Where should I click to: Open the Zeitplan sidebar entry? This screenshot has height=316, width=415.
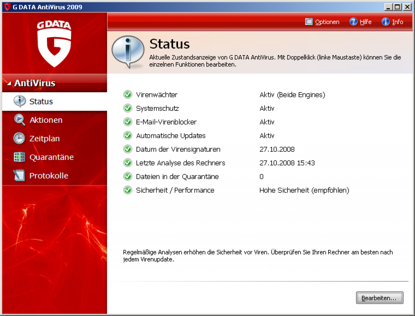(54, 138)
